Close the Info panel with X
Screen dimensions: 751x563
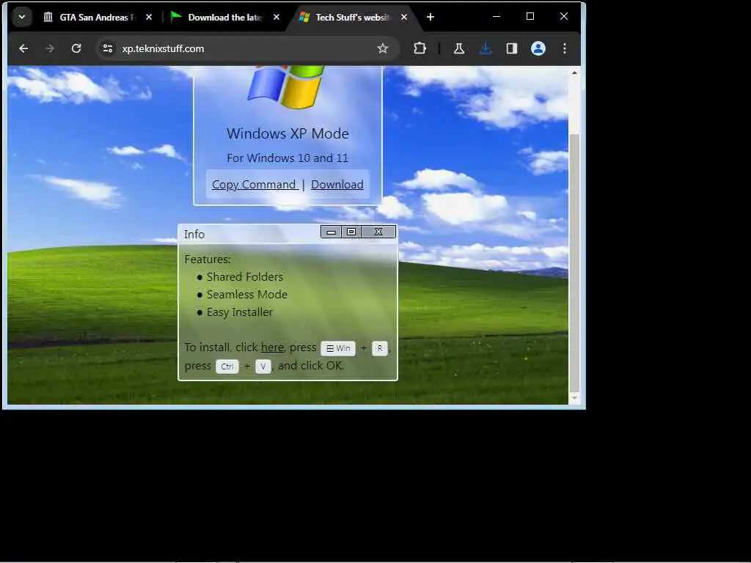378,232
